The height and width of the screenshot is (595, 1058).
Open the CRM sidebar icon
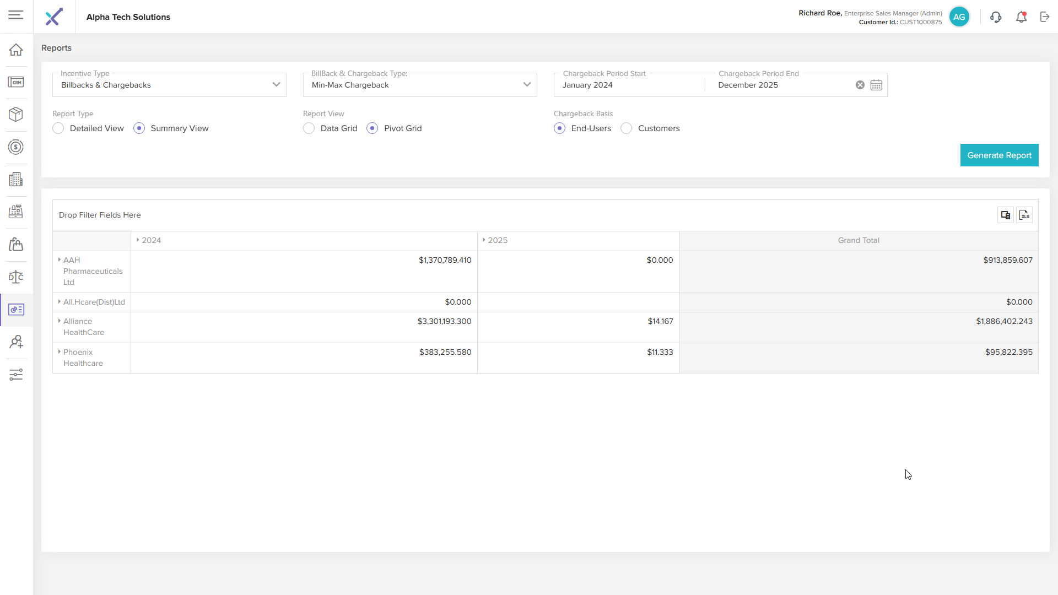(16, 82)
